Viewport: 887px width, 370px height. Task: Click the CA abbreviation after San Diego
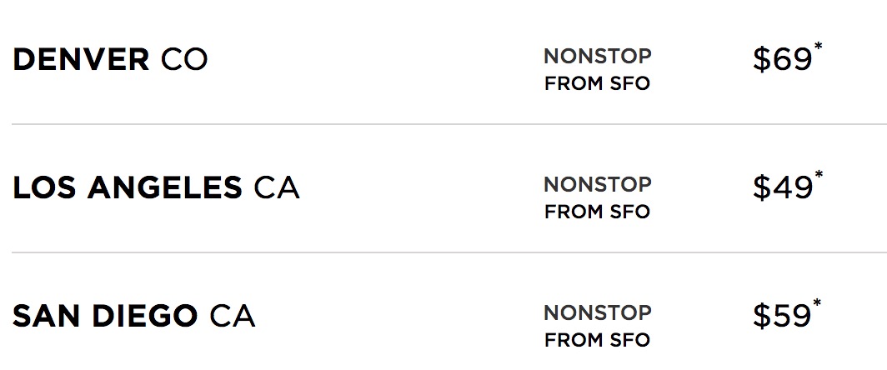coord(232,317)
